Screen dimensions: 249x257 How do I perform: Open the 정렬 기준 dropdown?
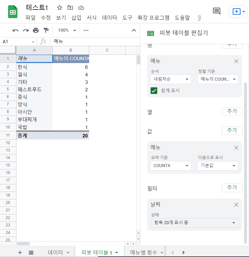[218, 79]
